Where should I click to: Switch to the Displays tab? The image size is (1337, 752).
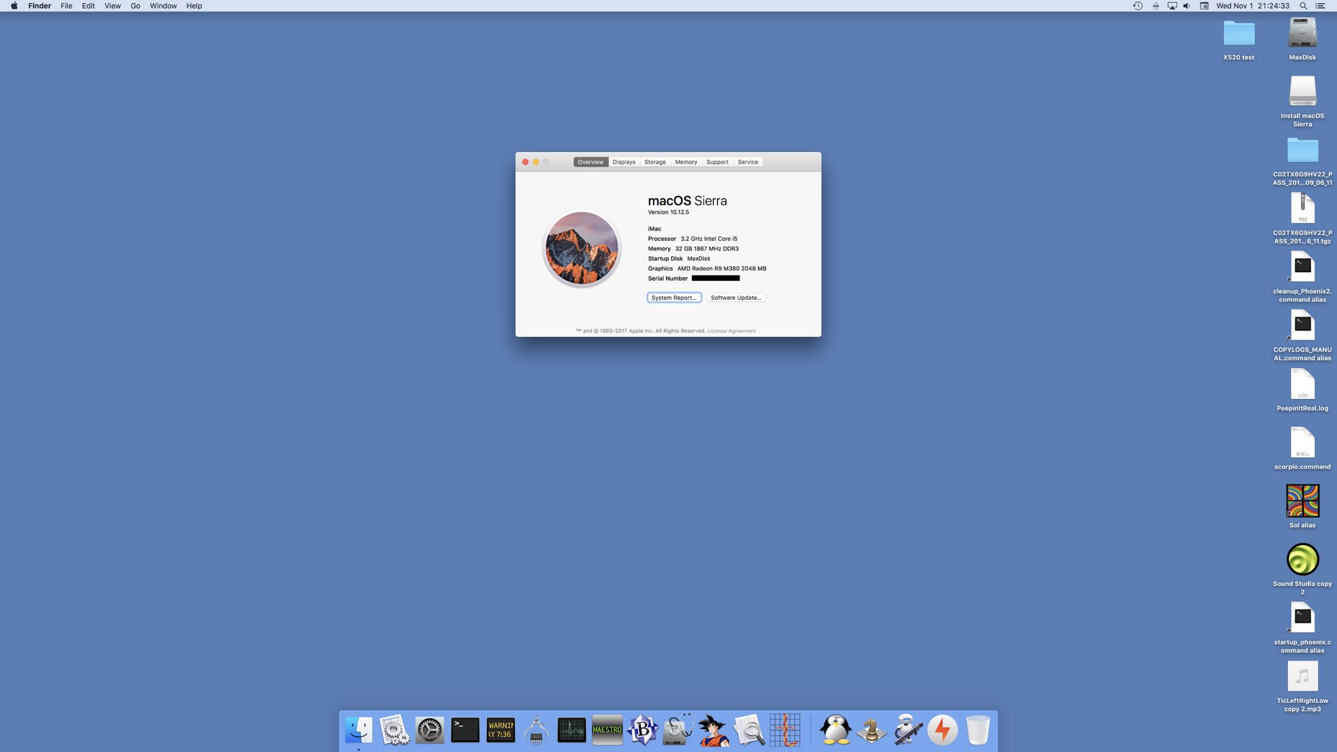coord(623,162)
